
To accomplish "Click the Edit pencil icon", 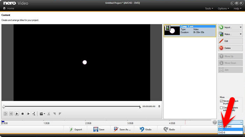I will (221, 41).
